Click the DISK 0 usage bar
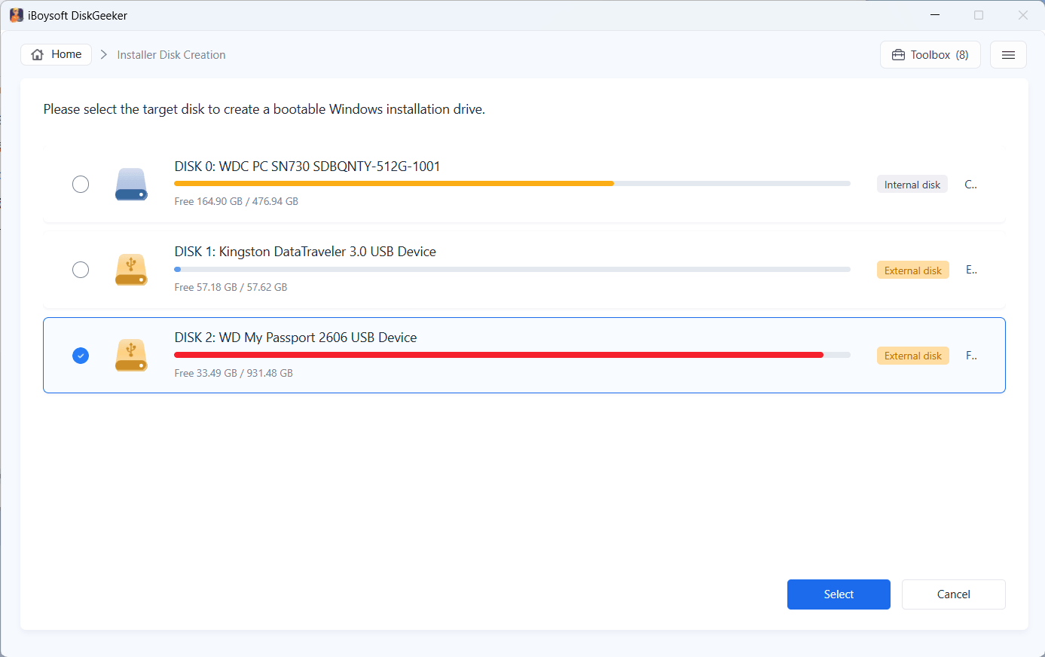 [512, 183]
